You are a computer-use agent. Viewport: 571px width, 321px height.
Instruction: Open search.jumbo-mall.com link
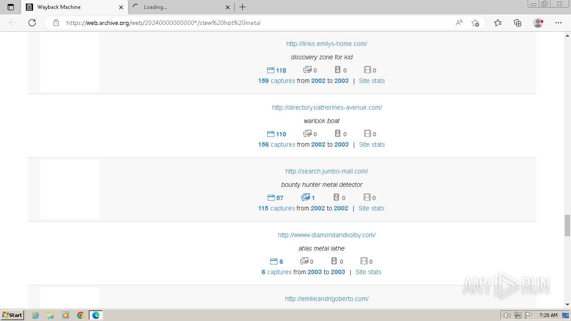coord(327,171)
